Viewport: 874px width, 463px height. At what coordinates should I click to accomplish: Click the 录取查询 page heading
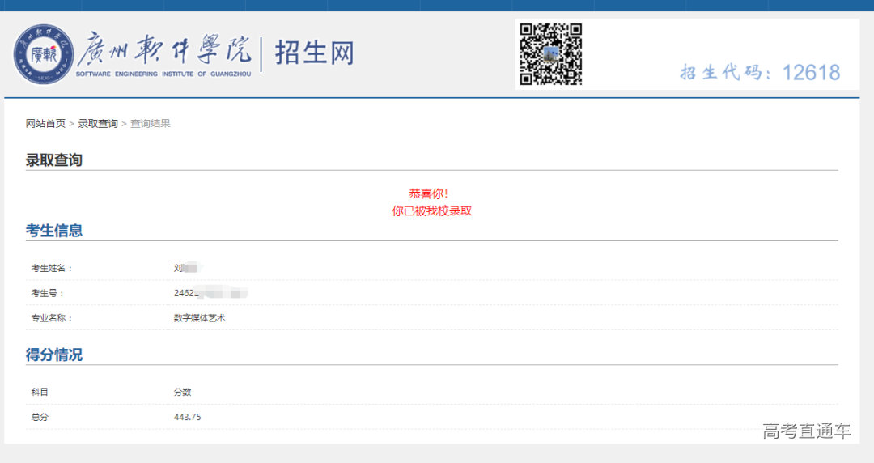point(53,160)
